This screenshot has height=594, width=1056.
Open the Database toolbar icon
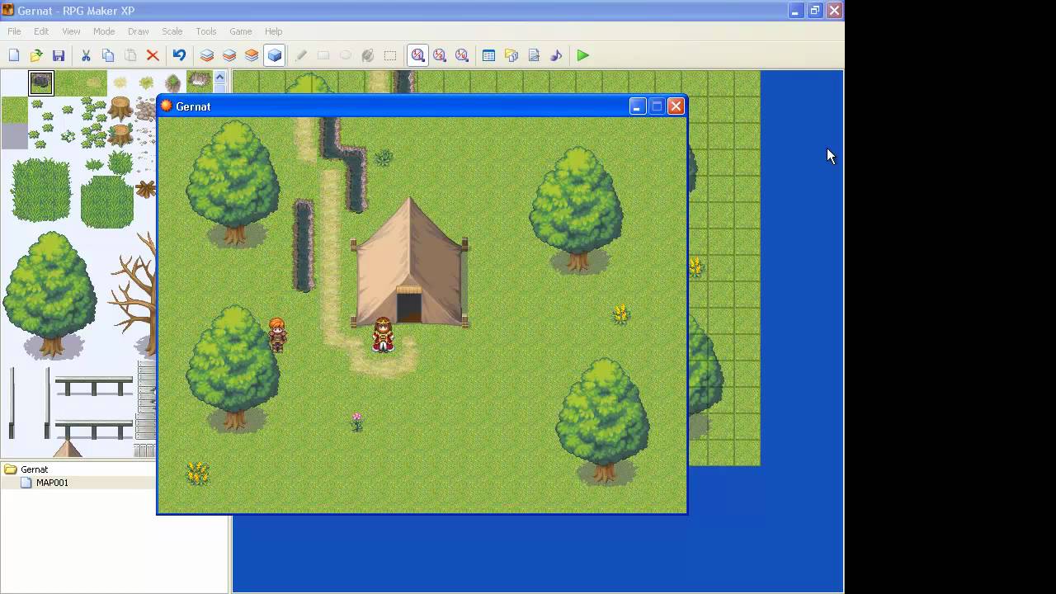(488, 55)
